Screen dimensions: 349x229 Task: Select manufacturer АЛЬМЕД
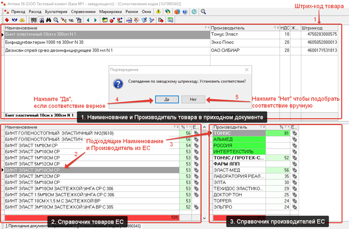tap(239, 139)
